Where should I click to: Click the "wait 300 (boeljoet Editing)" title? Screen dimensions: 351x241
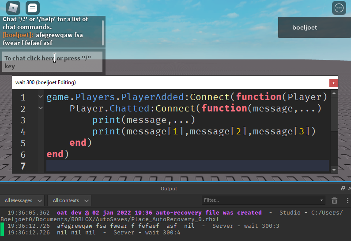45,82
